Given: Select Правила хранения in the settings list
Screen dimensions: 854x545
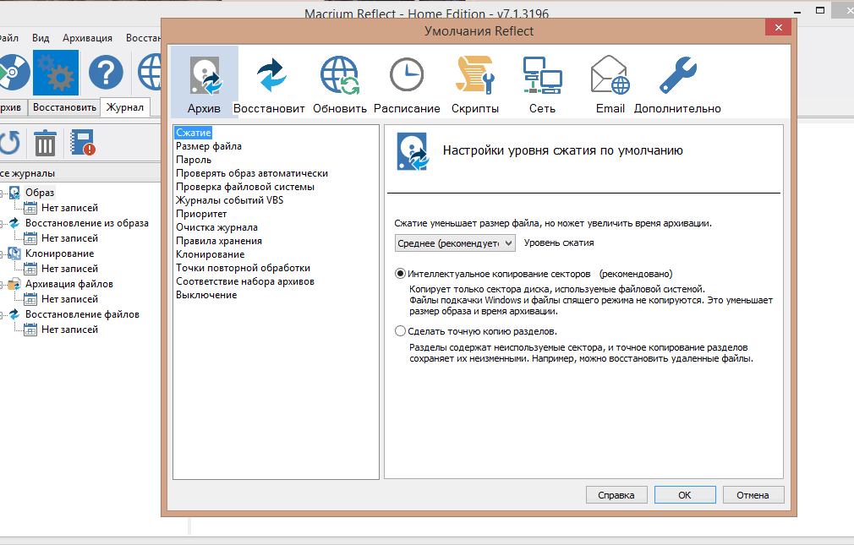Looking at the screenshot, I should coord(219,241).
